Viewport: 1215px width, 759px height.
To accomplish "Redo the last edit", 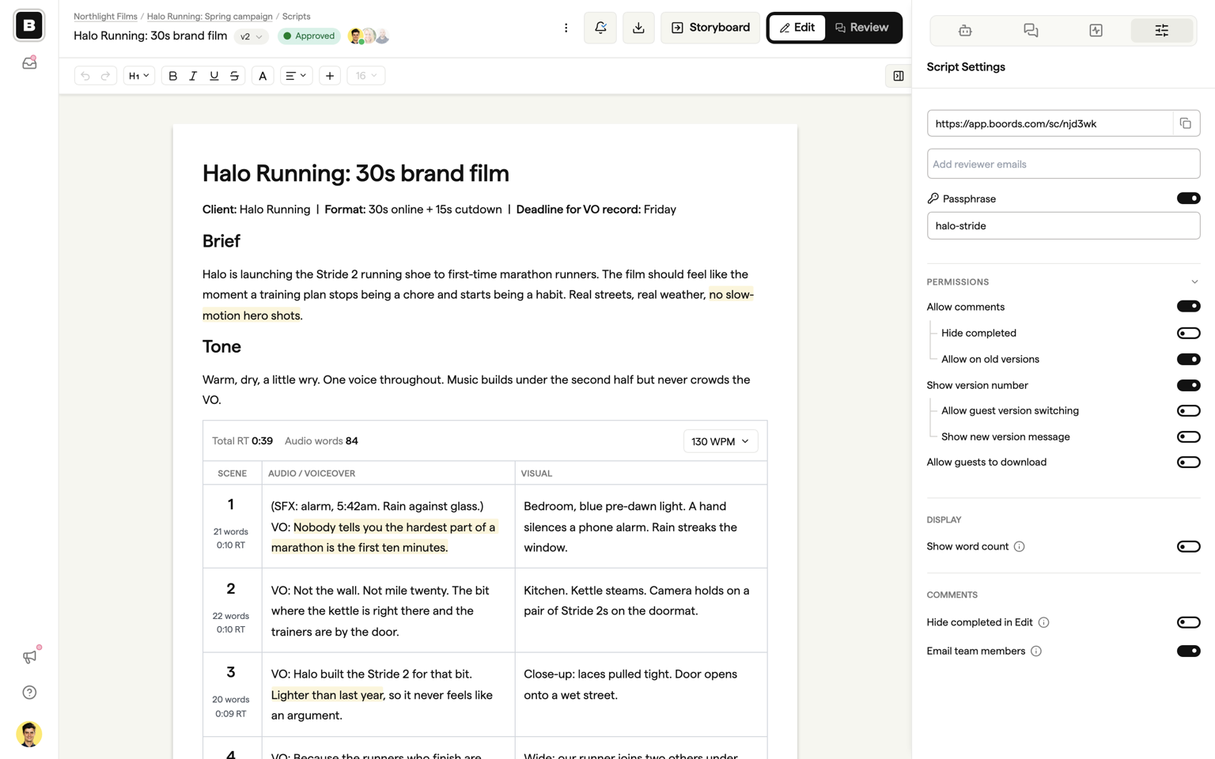I will tap(105, 76).
